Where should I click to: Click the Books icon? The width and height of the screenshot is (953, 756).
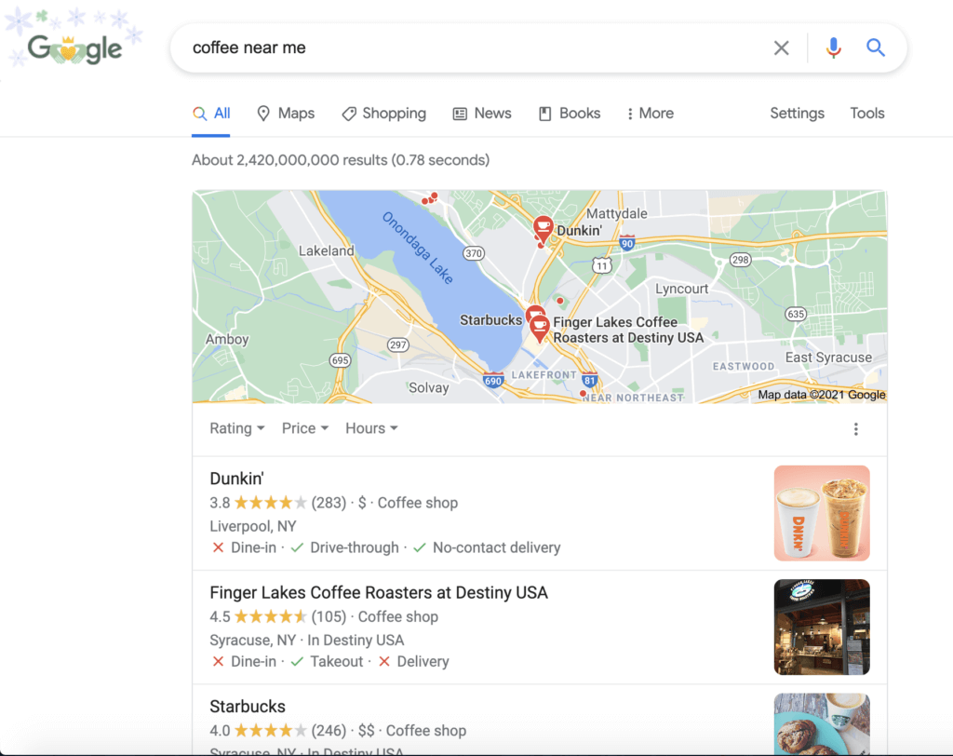pyautogui.click(x=544, y=113)
